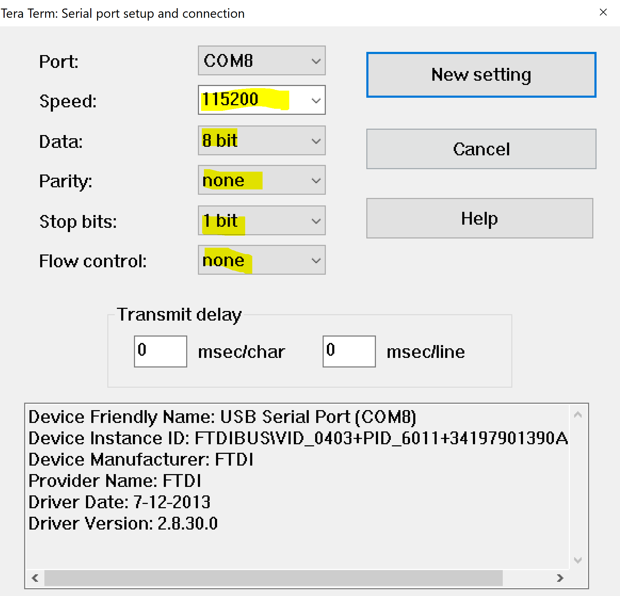Click the Driver Date: 7-12-2013 line
This screenshot has width=620, height=596.
click(x=119, y=502)
